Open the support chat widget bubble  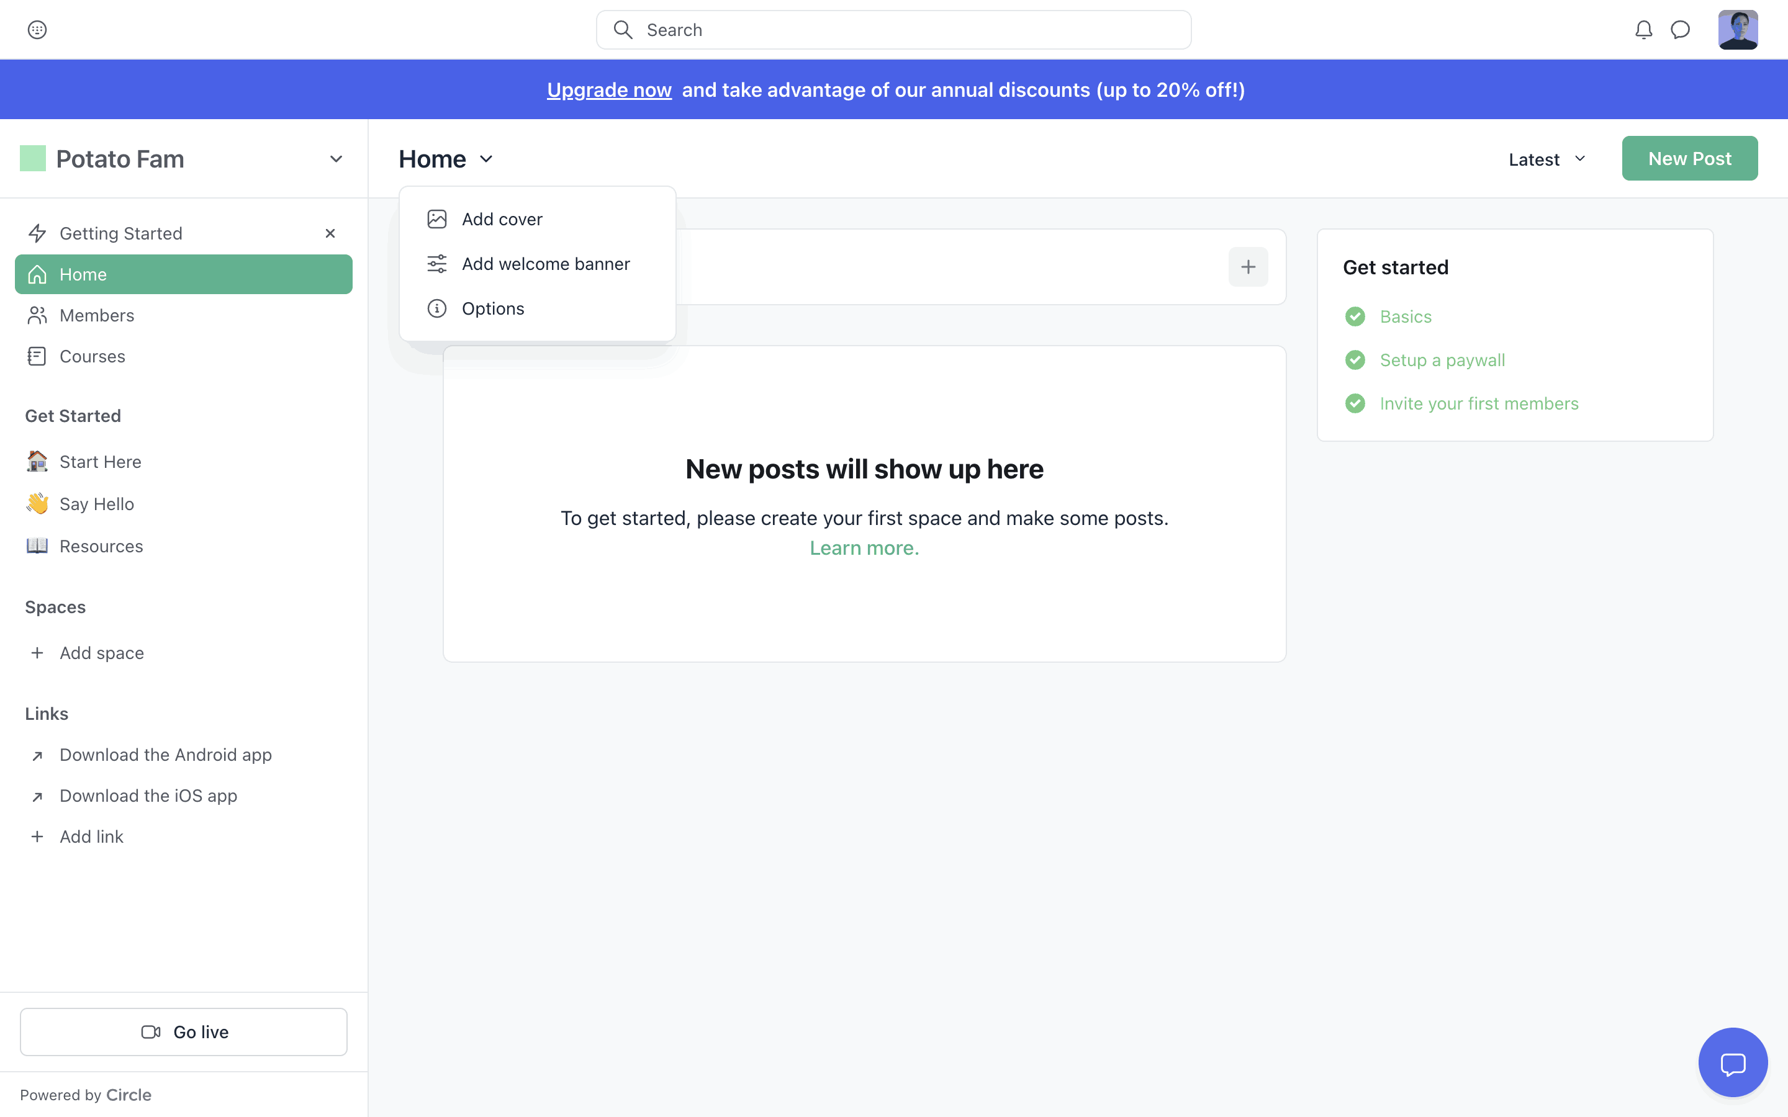[1733, 1062]
